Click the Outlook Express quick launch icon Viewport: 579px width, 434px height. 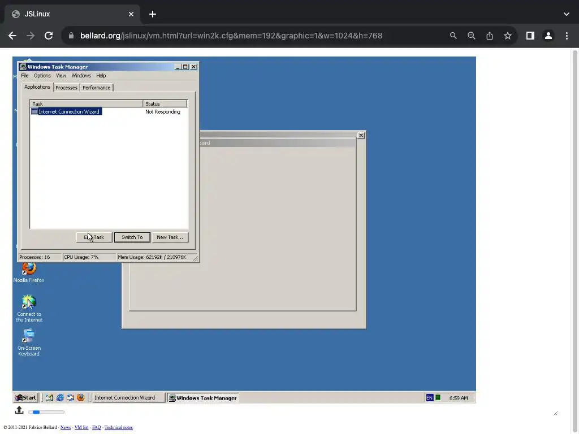(x=70, y=397)
